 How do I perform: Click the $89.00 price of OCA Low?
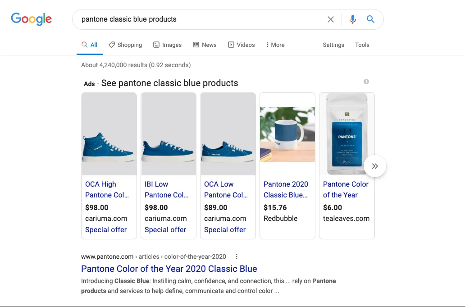(x=215, y=208)
